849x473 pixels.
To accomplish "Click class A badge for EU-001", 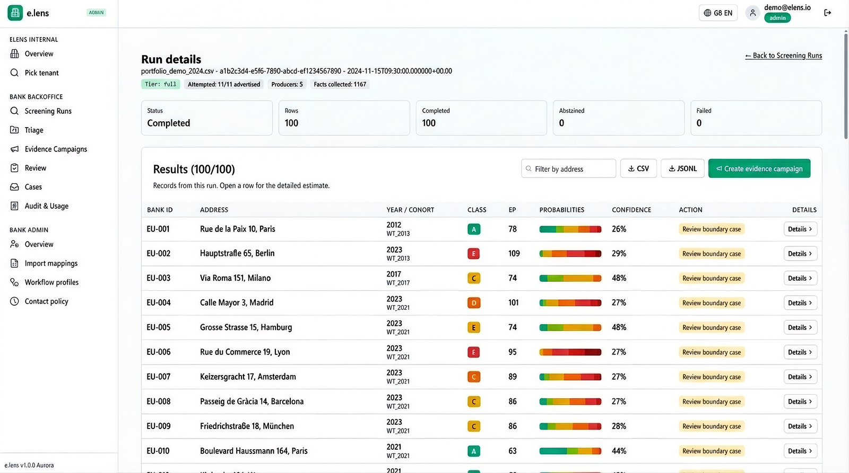I will [474, 229].
